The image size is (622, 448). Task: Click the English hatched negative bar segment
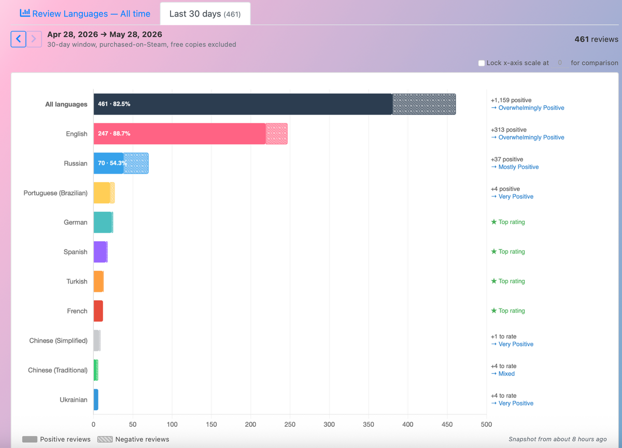(276, 134)
